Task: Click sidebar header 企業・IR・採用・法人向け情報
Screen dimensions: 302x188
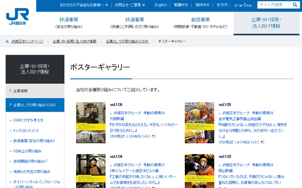Action: coord(35,69)
